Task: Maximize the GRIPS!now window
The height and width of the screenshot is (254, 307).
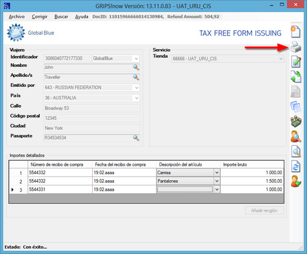Action: pyautogui.click(x=282, y=5)
